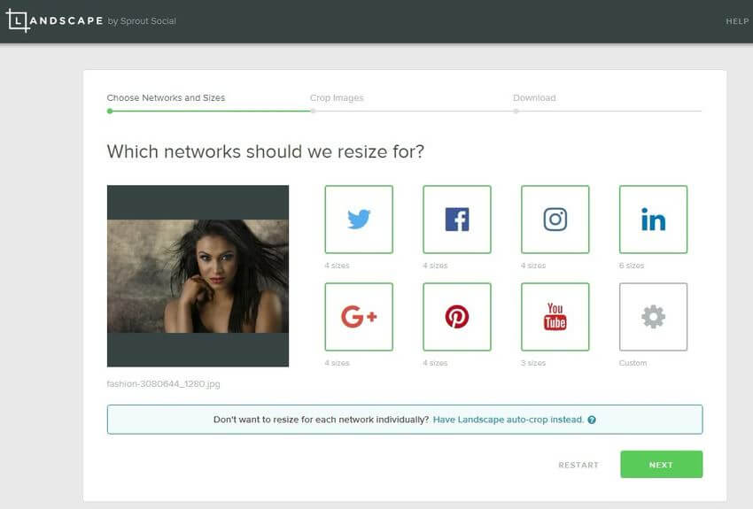Select the Twitter network tile
The width and height of the screenshot is (753, 509).
[359, 220]
